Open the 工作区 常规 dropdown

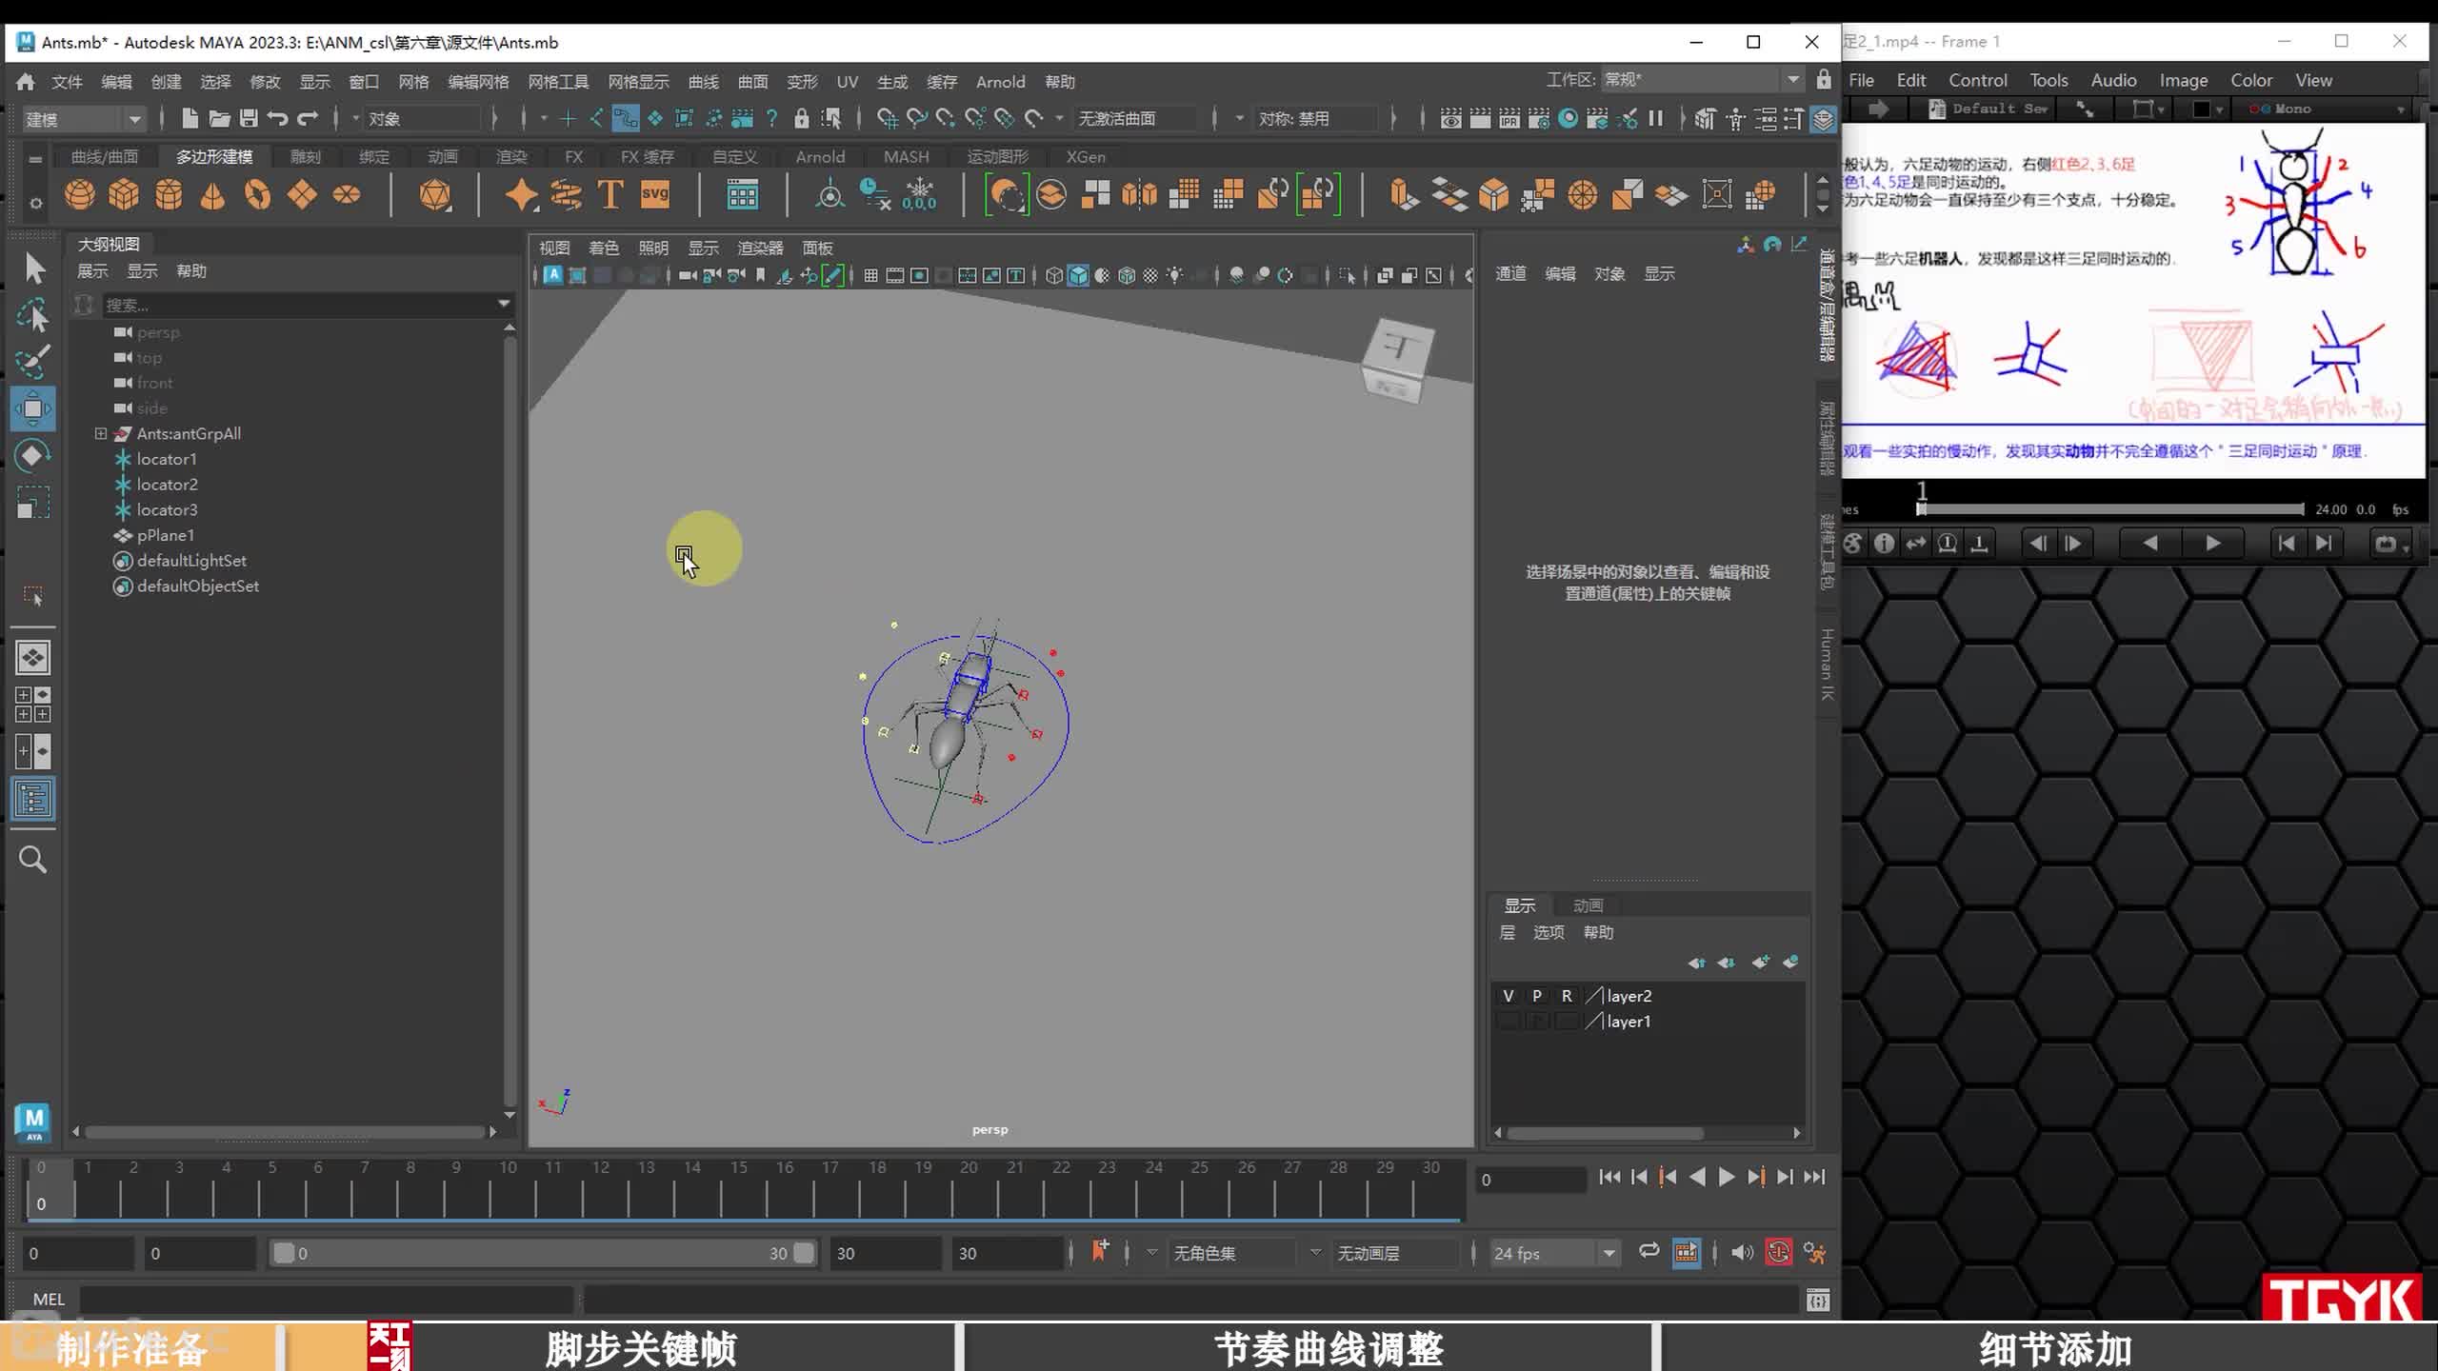click(1701, 80)
